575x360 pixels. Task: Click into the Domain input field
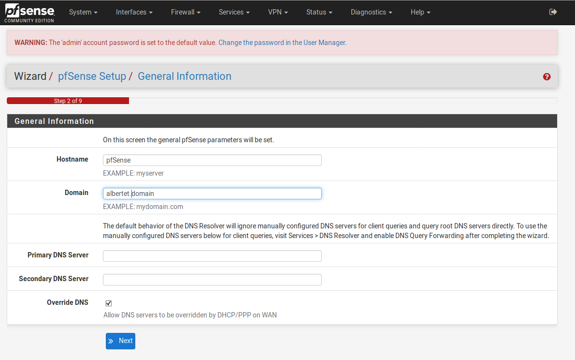click(212, 194)
